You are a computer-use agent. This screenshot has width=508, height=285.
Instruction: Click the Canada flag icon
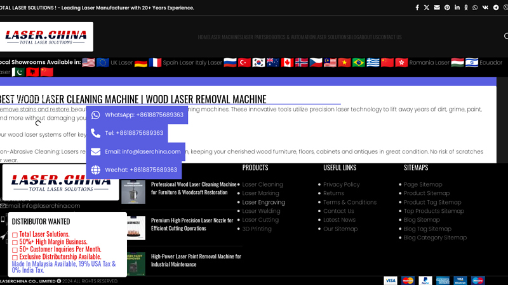point(287,63)
